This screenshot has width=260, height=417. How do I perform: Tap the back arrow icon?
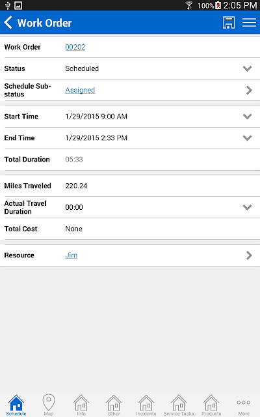(8, 22)
